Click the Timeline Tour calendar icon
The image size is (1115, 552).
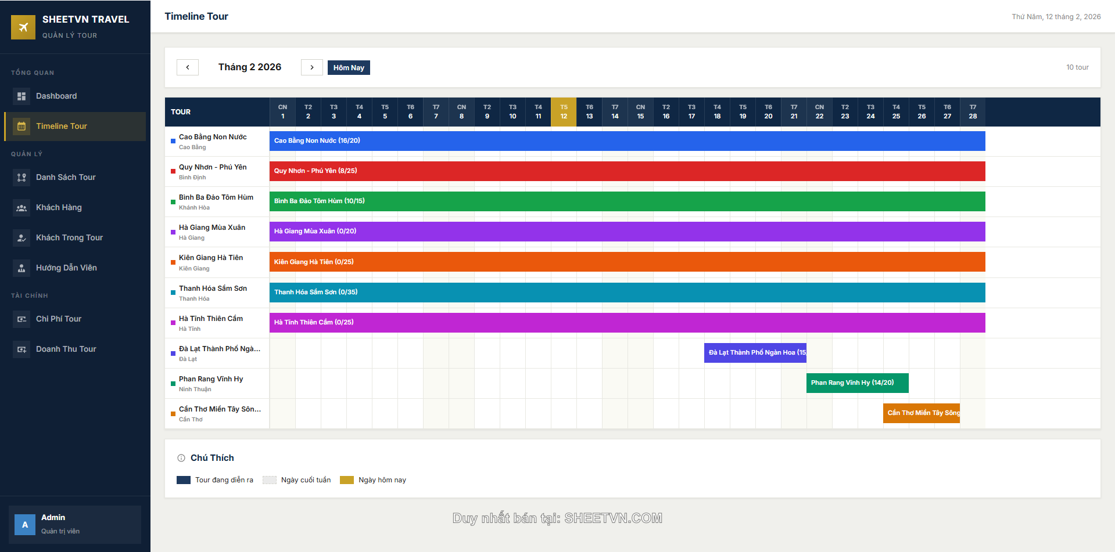pyautogui.click(x=21, y=127)
